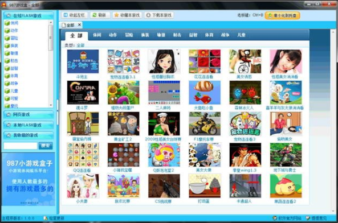The width and height of the screenshot is (338, 223).
Task: Select the 射击 sidebar category icon
Action: coord(7,61)
